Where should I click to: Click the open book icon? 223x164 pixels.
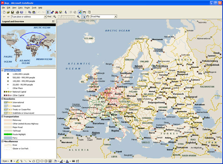pos(21,12)
